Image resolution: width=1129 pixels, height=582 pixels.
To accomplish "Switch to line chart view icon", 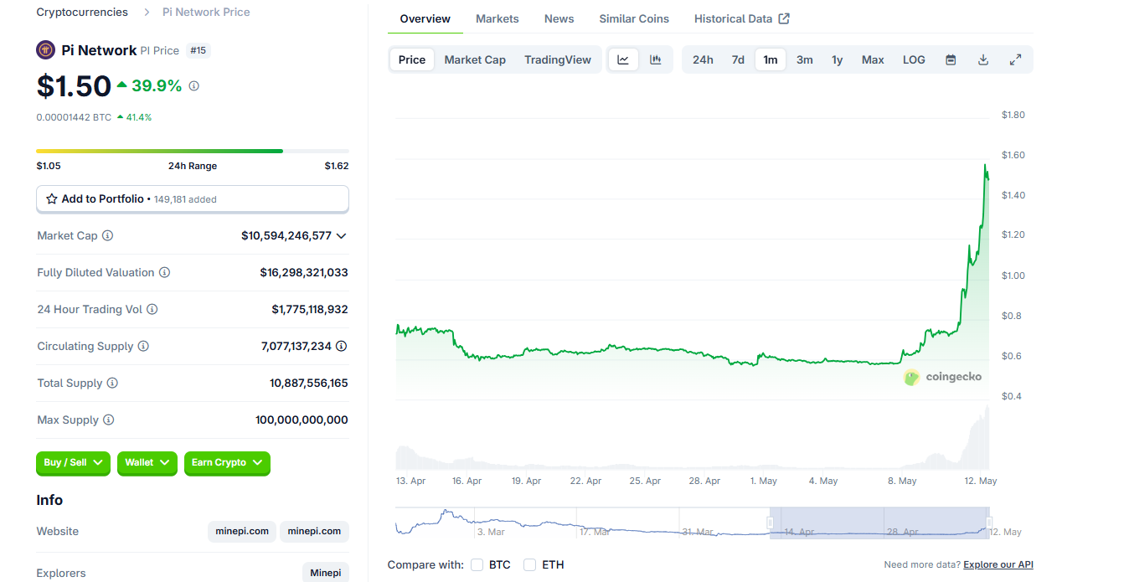I will click(x=623, y=59).
